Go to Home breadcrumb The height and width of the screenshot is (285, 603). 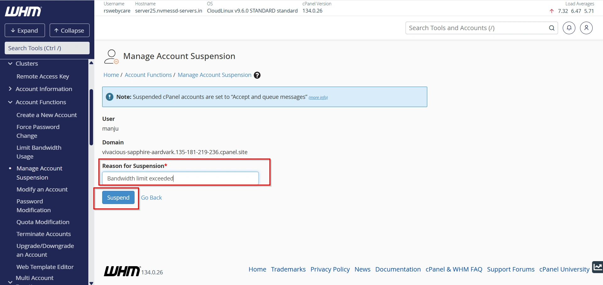111,75
